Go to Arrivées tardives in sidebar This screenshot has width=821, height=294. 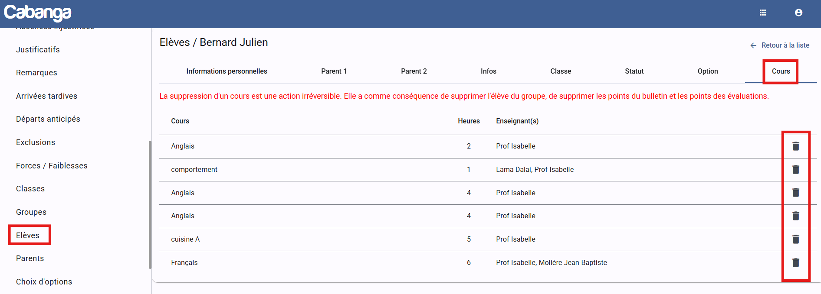coord(46,96)
